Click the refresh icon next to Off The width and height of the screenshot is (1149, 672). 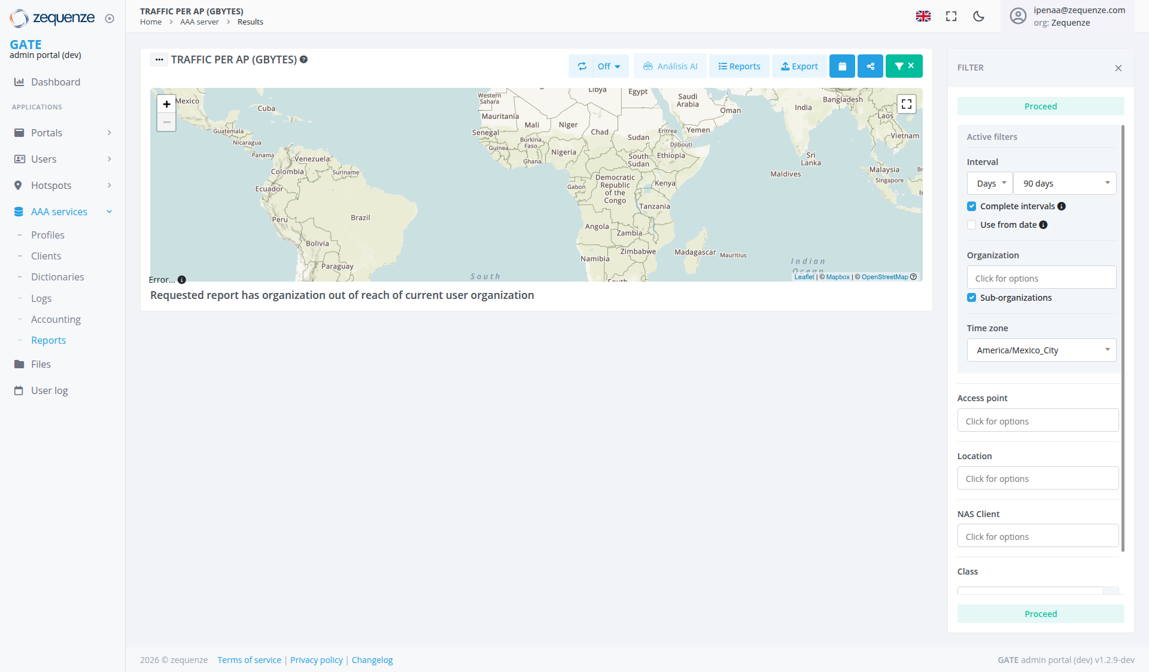tap(582, 66)
